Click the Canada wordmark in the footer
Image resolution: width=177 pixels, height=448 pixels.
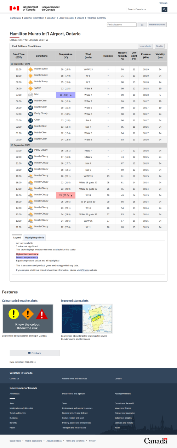155,441
